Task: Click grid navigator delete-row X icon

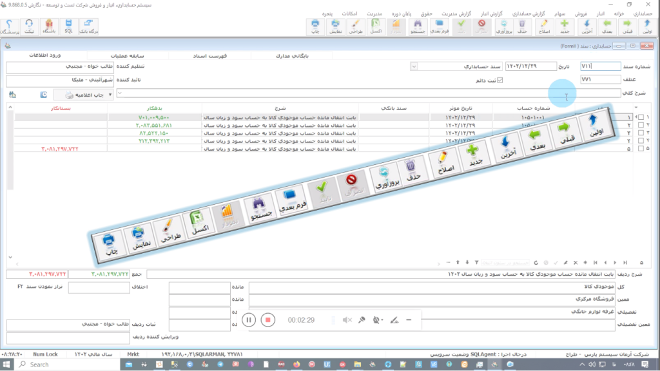Action: click(576, 263)
